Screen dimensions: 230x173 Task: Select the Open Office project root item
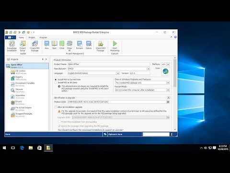pos(27,66)
